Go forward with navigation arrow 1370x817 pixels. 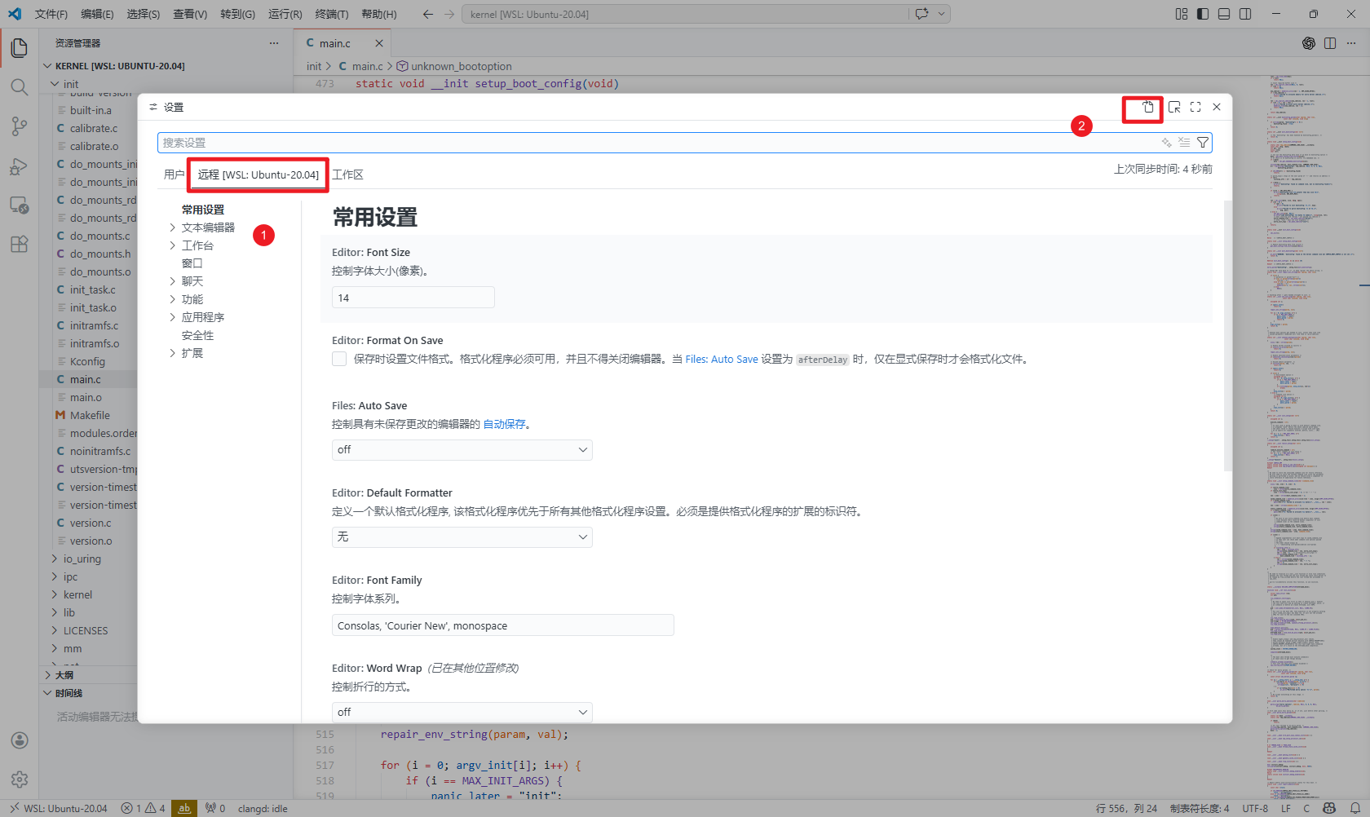[449, 14]
